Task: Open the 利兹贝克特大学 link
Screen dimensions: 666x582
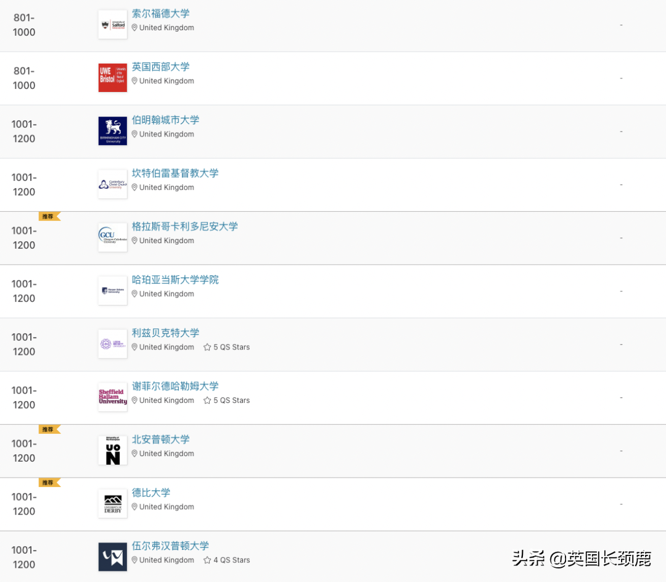Action: 165,333
